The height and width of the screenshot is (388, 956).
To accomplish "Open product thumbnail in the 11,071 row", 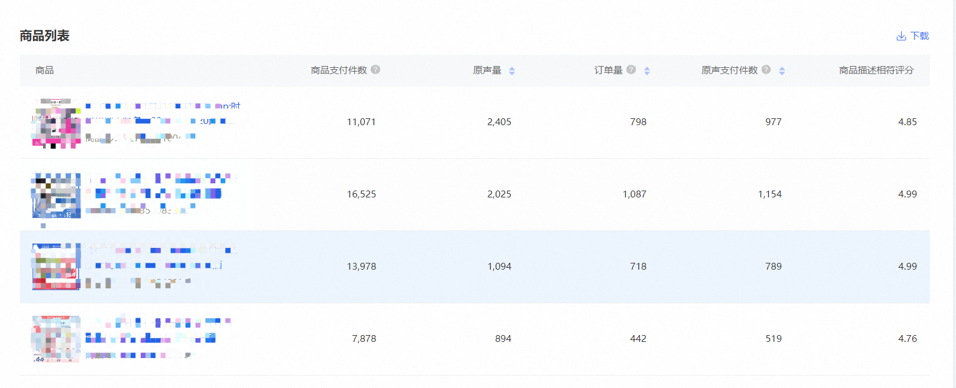I will tap(56, 122).
